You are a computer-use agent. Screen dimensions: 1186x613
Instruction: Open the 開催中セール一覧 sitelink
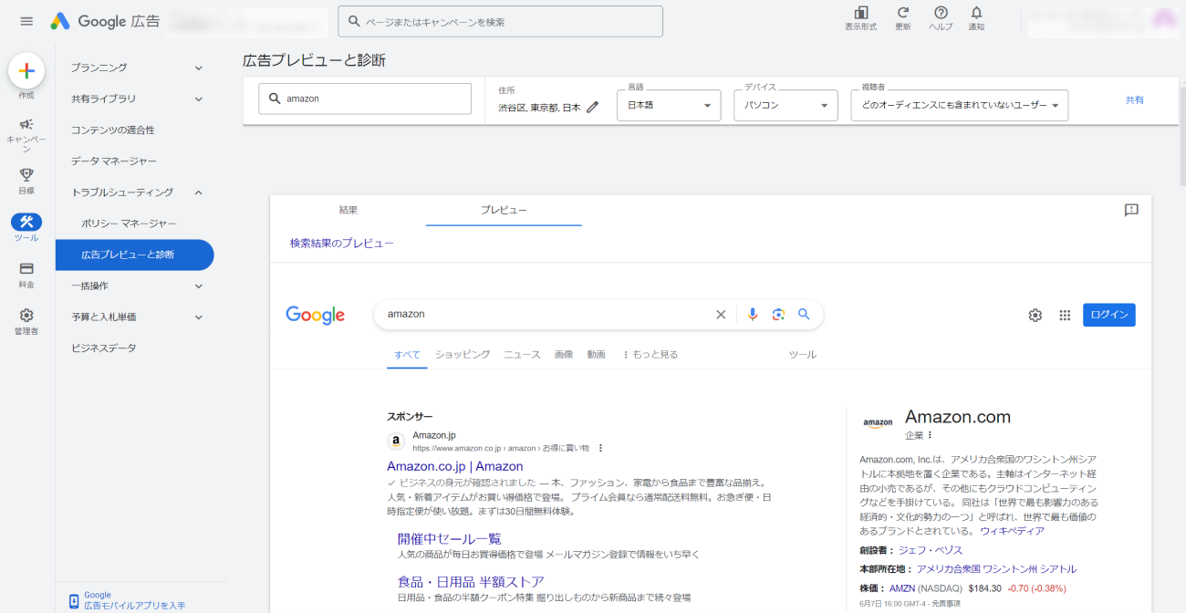(x=450, y=538)
